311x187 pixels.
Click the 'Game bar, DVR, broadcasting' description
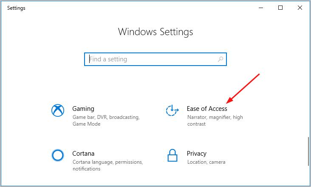(x=106, y=117)
